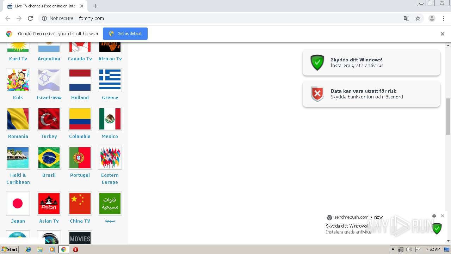451x254 pixels.
Task: Choose the Turkey flag icon
Action: (49, 119)
